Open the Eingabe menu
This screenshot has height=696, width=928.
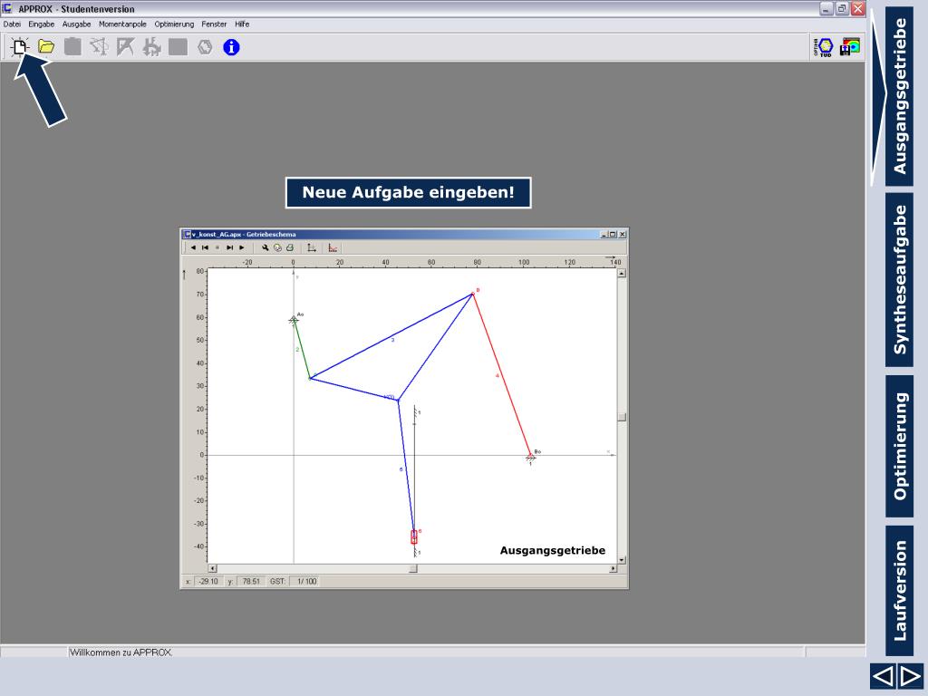coord(42,24)
